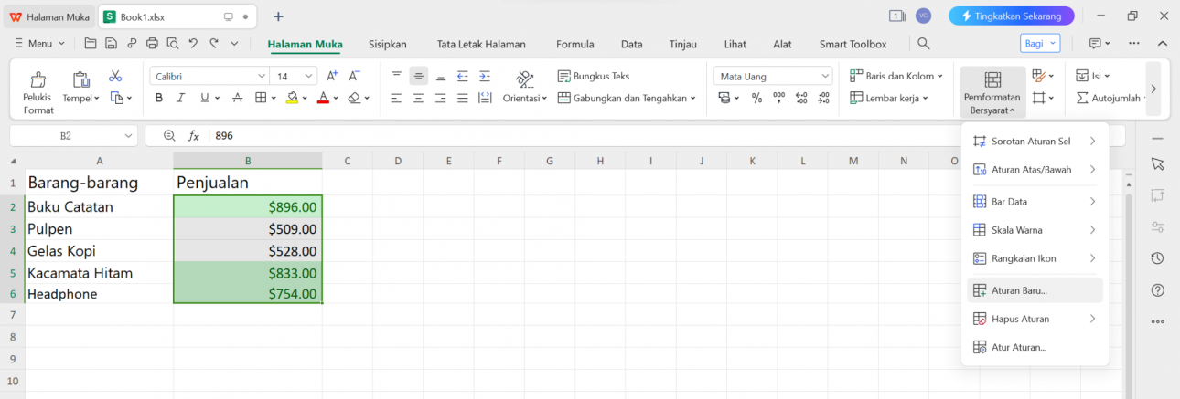
Task: Open the Data ribbon tab
Action: pos(631,44)
